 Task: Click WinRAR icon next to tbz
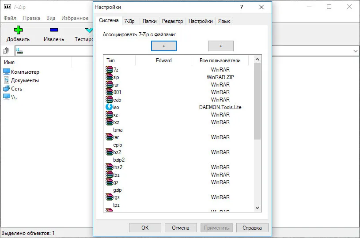click(x=109, y=174)
